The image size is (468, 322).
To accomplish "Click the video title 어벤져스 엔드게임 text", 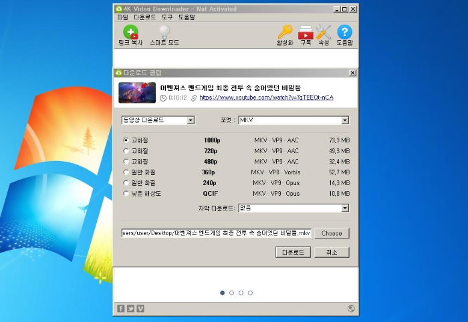I will point(231,88).
